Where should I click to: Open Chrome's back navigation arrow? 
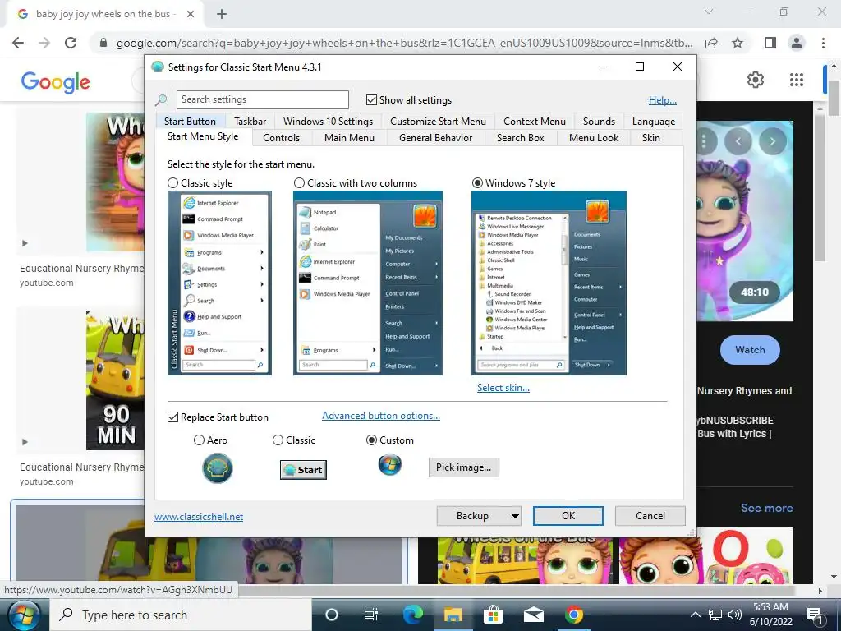pyautogui.click(x=18, y=43)
